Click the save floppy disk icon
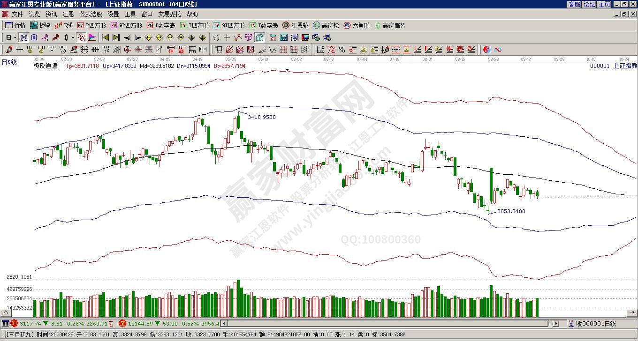Image resolution: width=638 pixels, height=341 pixels. point(305,37)
